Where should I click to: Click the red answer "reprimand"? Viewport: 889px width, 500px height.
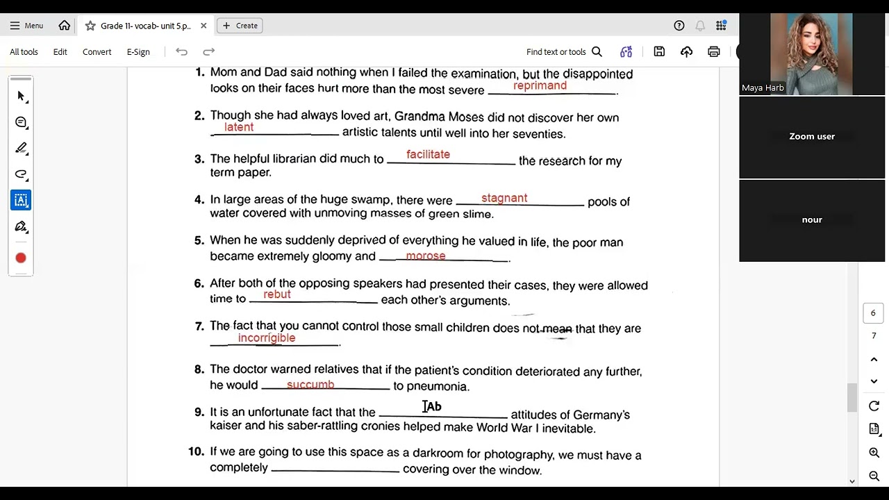540,85
